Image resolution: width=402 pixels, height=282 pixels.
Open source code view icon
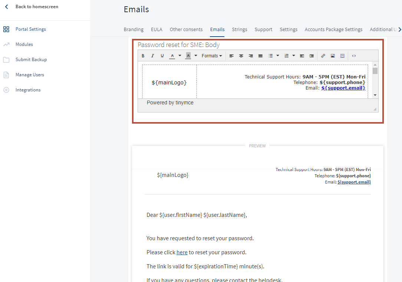(x=354, y=56)
